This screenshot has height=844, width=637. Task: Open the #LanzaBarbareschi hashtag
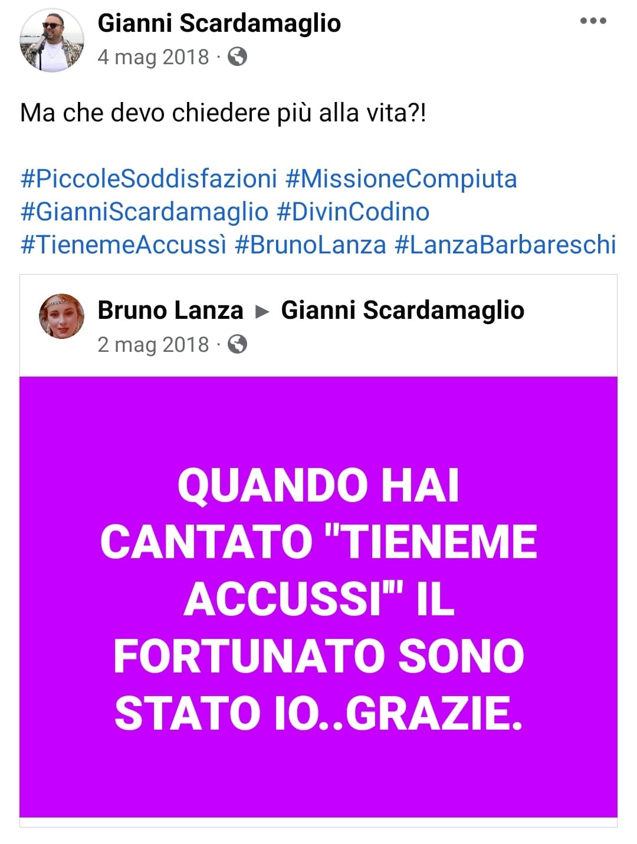click(505, 245)
